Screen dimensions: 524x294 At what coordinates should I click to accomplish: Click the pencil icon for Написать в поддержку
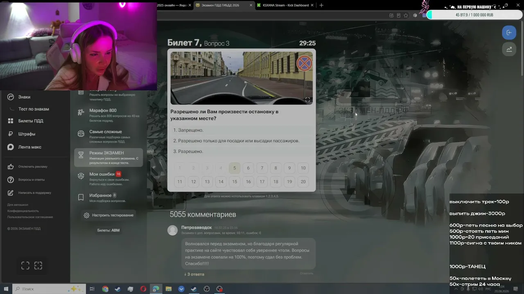click(x=11, y=193)
